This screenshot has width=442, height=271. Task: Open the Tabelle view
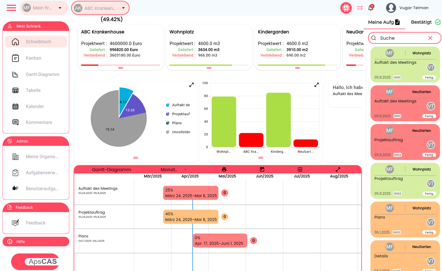[33, 90]
